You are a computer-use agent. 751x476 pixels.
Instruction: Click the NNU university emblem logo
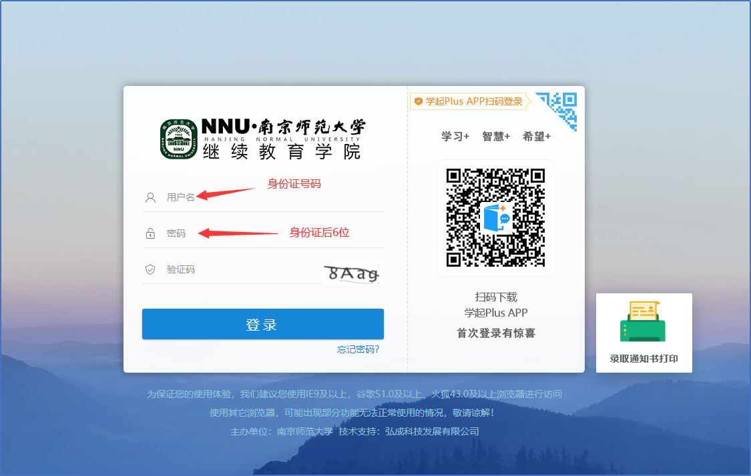click(x=179, y=139)
